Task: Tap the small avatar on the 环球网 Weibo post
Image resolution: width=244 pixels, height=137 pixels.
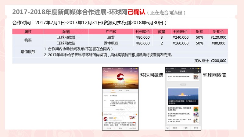Action: 105,119
